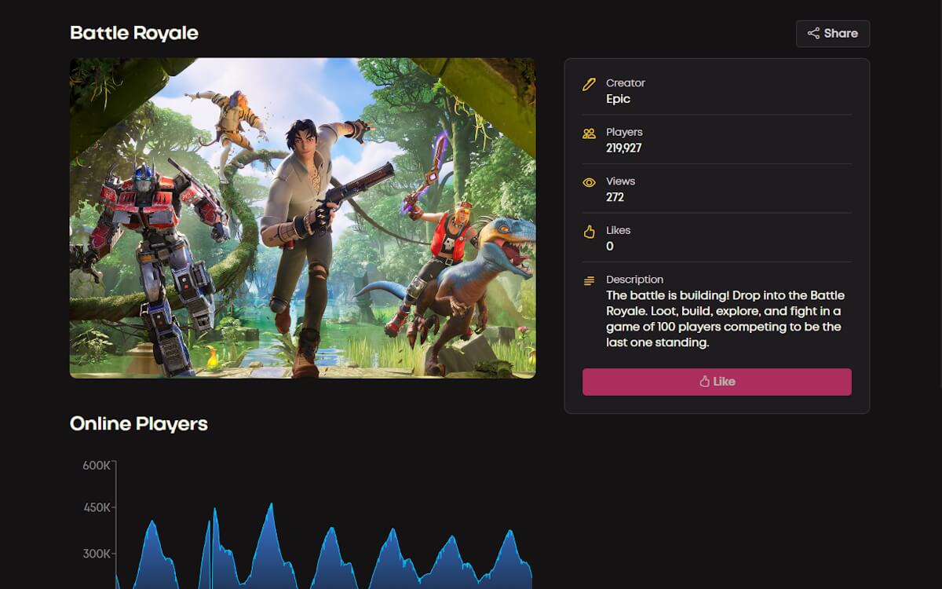The height and width of the screenshot is (589, 942).
Task: Click the game description paragraph
Action: [725, 319]
